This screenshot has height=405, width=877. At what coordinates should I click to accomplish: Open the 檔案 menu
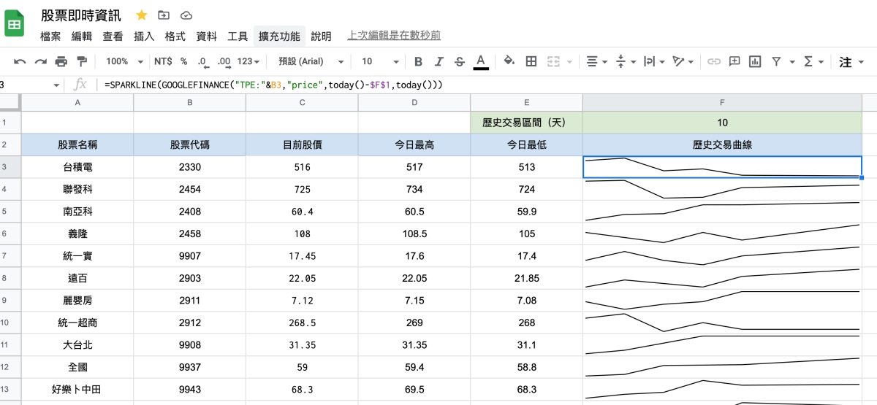(50, 36)
